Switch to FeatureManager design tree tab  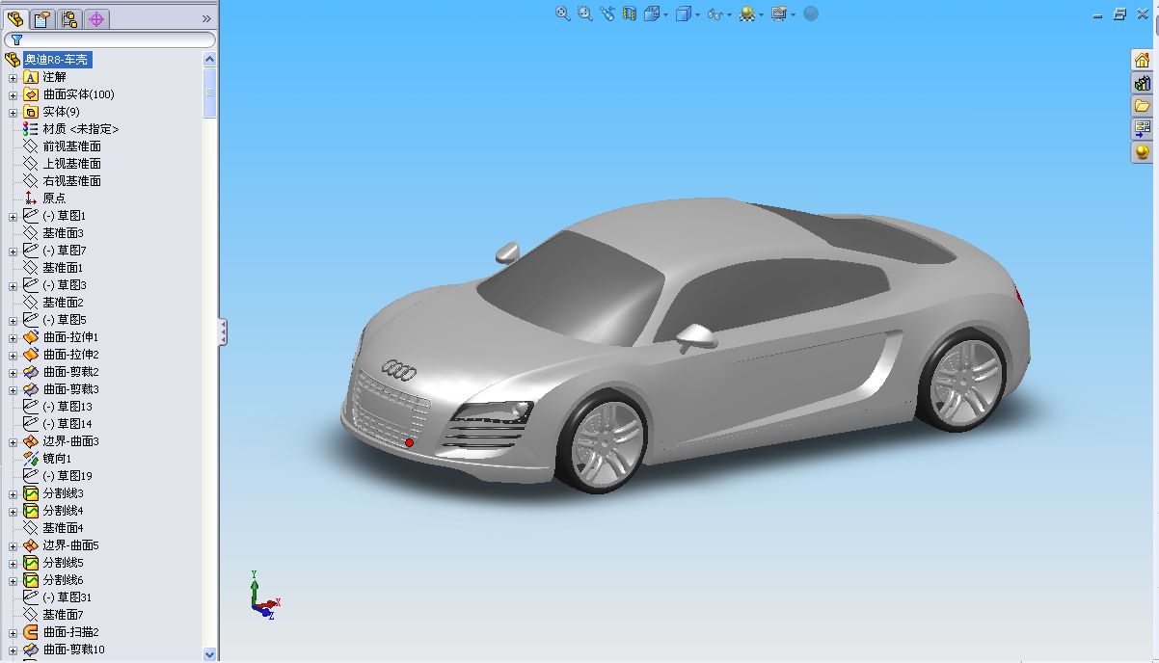pyautogui.click(x=15, y=18)
